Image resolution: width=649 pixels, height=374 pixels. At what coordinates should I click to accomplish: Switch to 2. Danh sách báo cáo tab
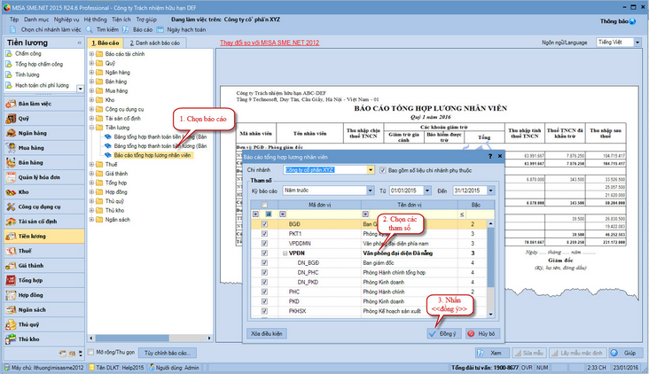point(155,43)
